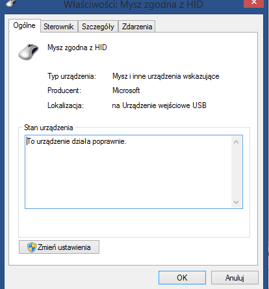Select the Szczegóły tab
Viewport: 269px width, 289px height.
98,27
